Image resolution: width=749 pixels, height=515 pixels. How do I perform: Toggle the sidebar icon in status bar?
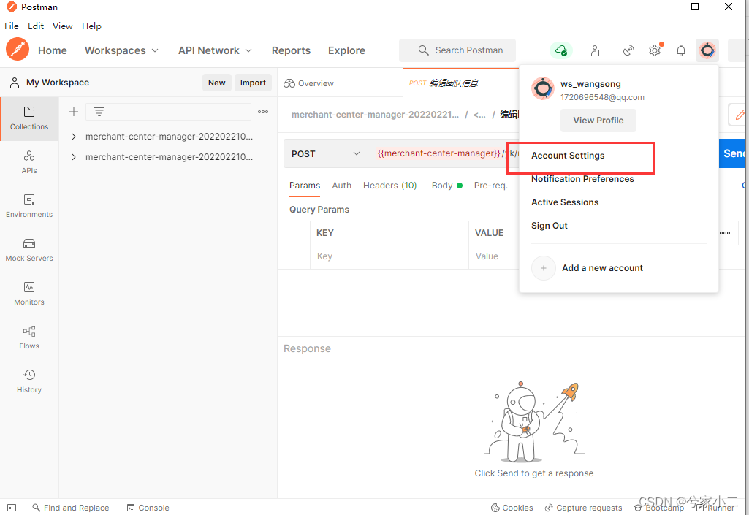12,508
